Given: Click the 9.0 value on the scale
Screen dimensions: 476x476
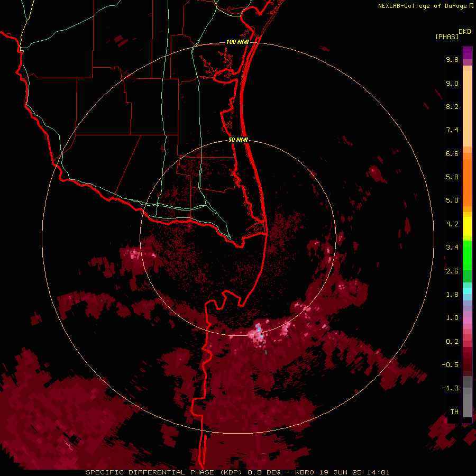Looking at the screenshot, I should 452,83.
